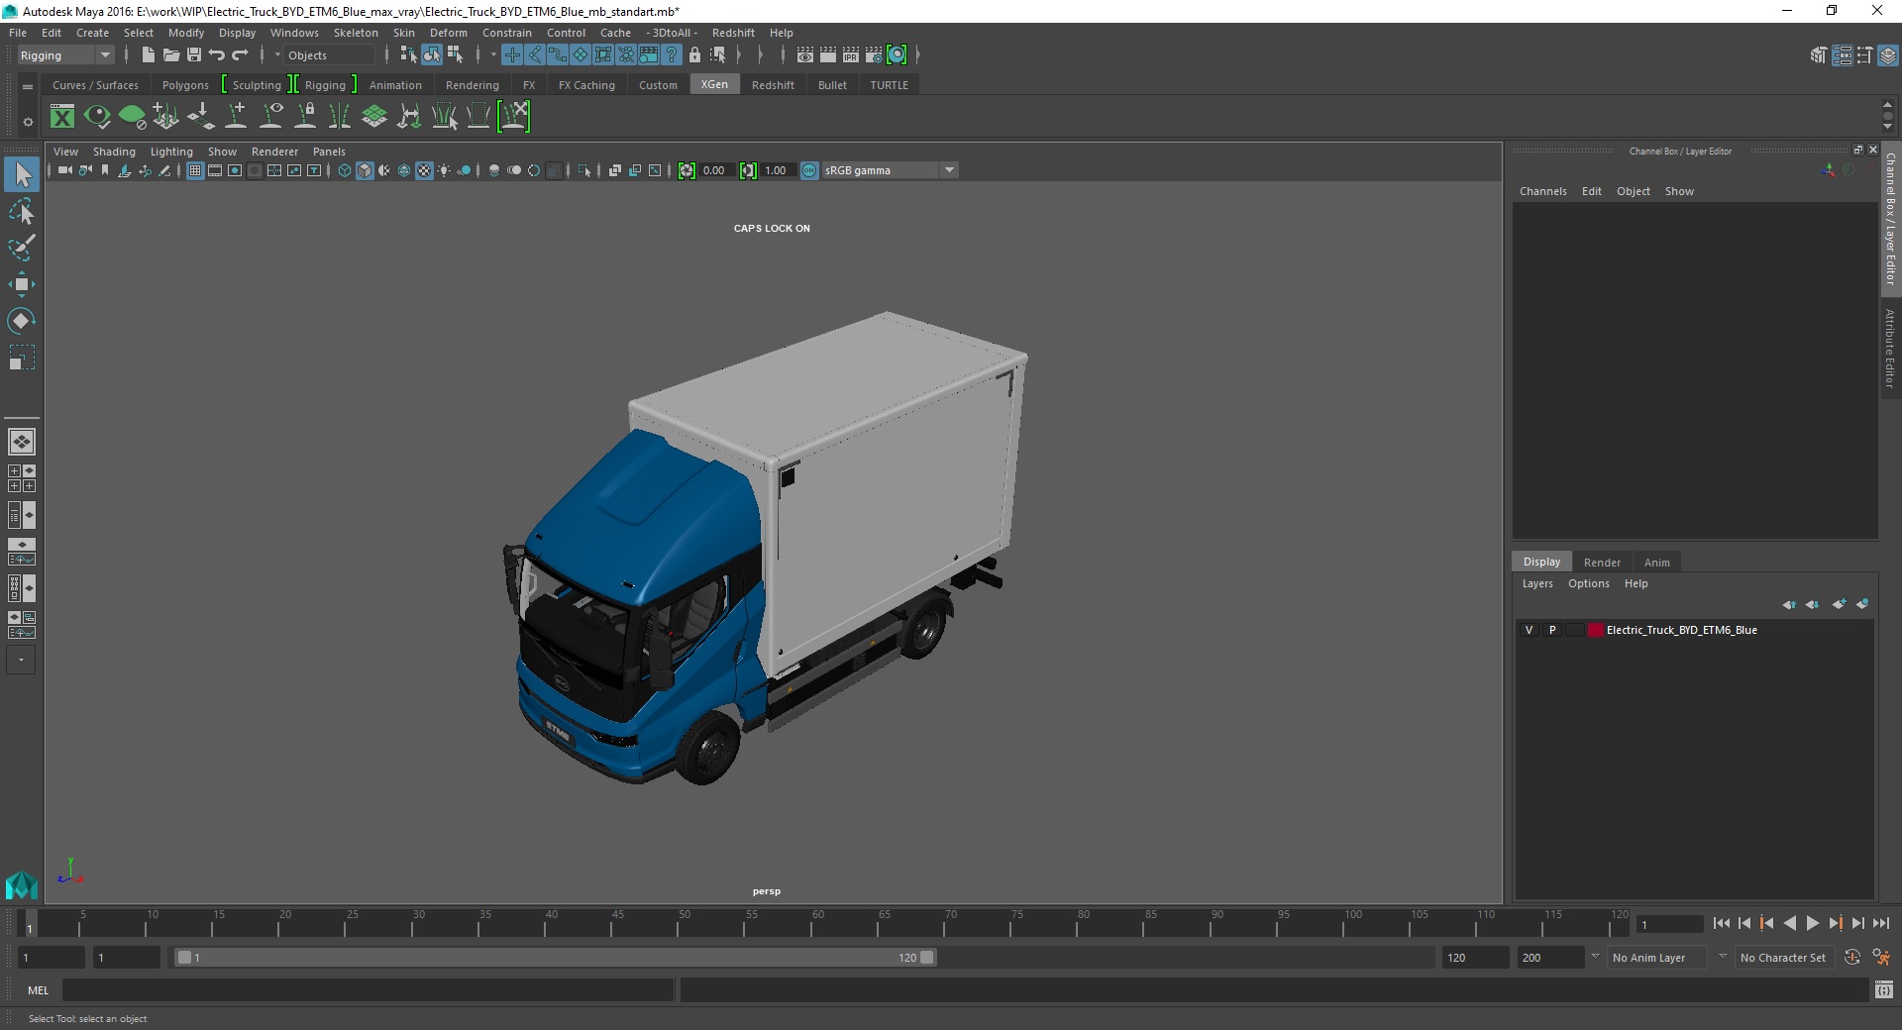Click the green stacked grid XGen shelf icon
The height and width of the screenshot is (1030, 1902).
click(374, 117)
